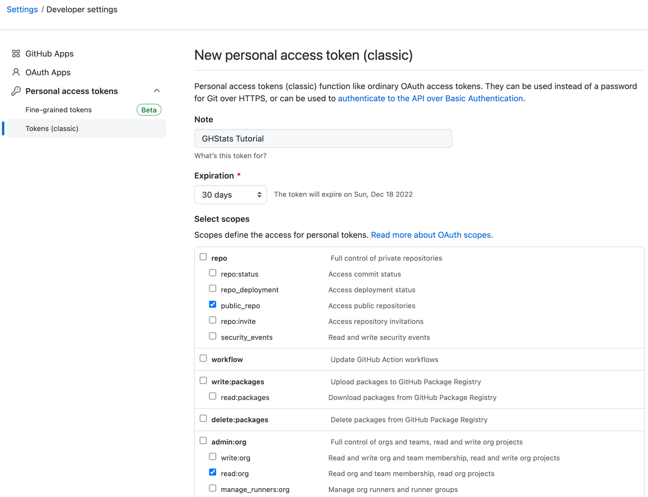Click the GitHub Apps grid icon
Image resolution: width=648 pixels, height=497 pixels.
15,53
